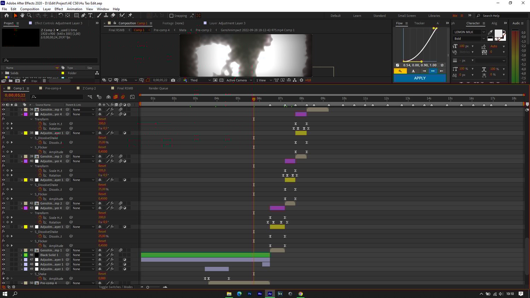The height and width of the screenshot is (298, 530).
Task: Select the Rotation tool
Action: pyautogui.click(x=60, y=16)
